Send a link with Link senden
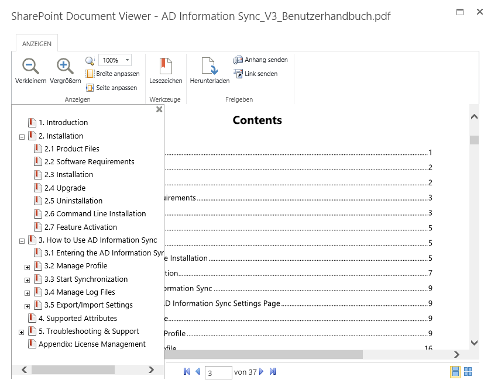This screenshot has width=491, height=380. (x=256, y=74)
